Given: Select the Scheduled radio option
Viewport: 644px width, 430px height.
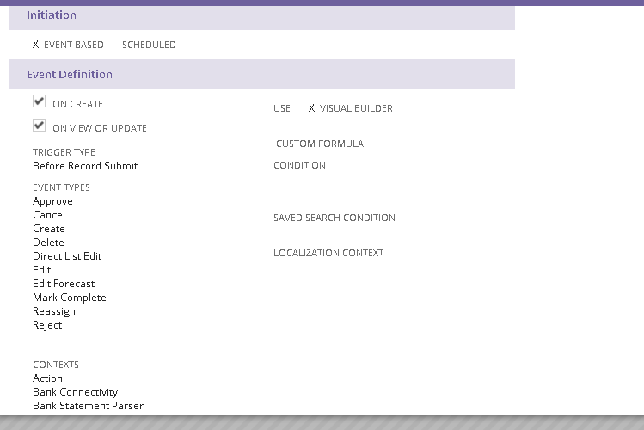Looking at the screenshot, I should 149,45.
